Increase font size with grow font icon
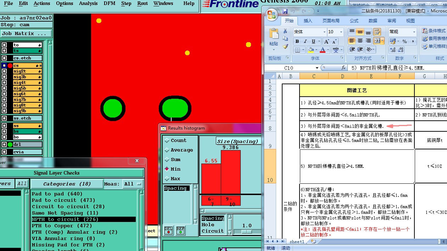 tap(326, 41)
